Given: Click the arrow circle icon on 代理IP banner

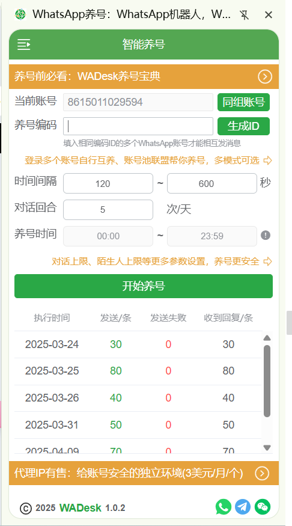Looking at the screenshot, I should [262, 473].
